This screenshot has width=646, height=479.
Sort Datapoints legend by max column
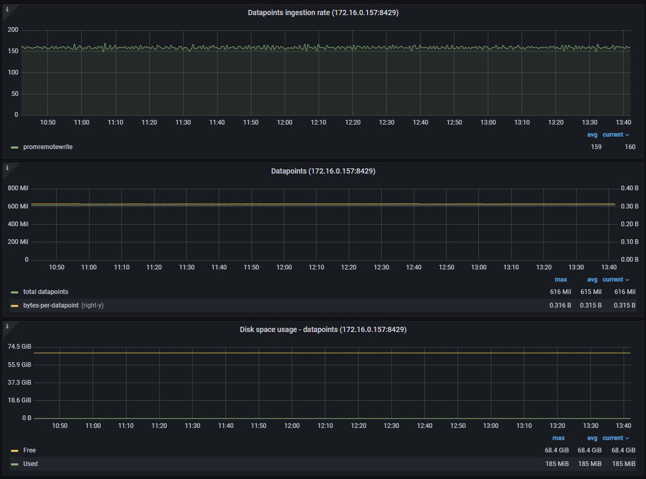pos(561,280)
